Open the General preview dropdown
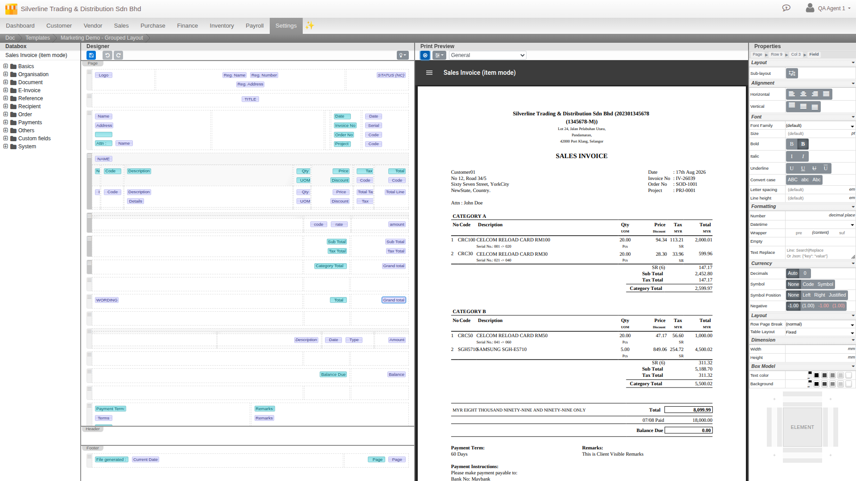The image size is (856, 481). point(488,55)
